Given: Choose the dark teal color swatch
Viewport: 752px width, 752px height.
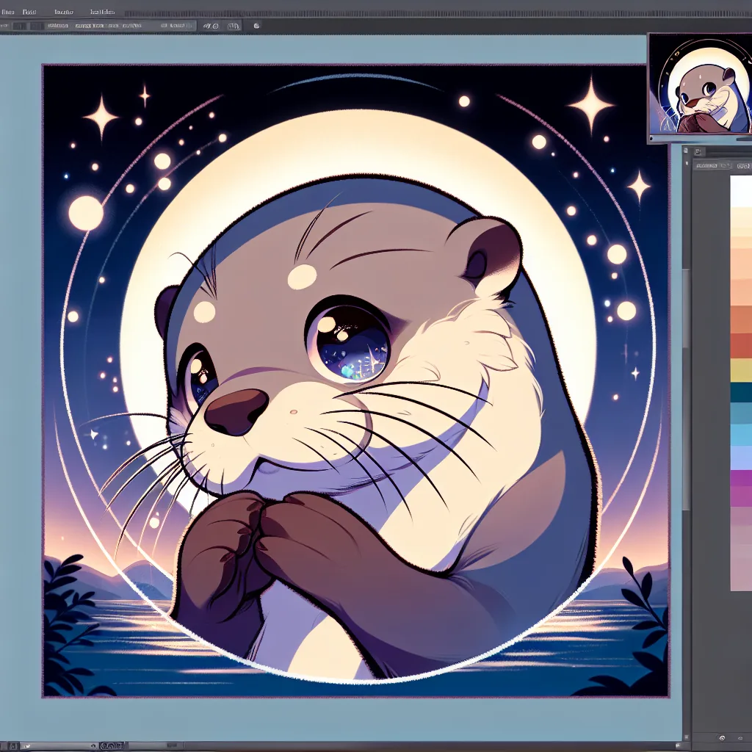Looking at the screenshot, I should (x=740, y=392).
